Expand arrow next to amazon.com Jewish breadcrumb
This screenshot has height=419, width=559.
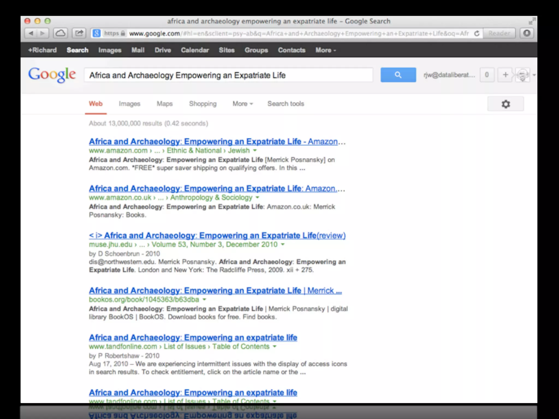click(255, 150)
